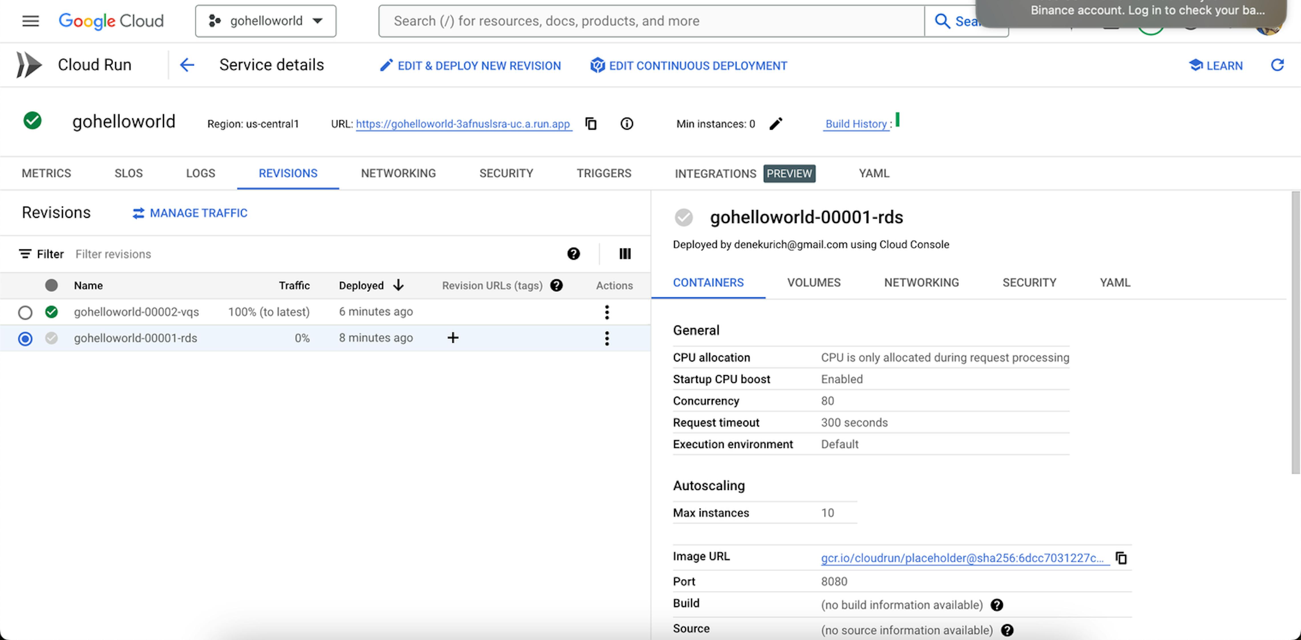Open Build information help icon

[x=997, y=605]
